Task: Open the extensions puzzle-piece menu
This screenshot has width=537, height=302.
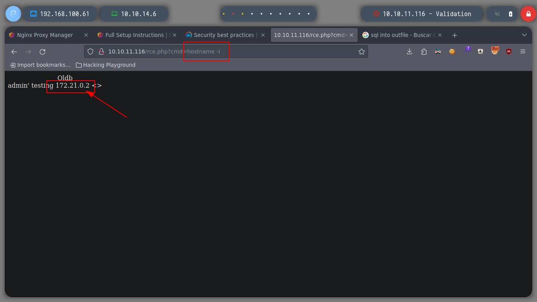Action: (424, 52)
